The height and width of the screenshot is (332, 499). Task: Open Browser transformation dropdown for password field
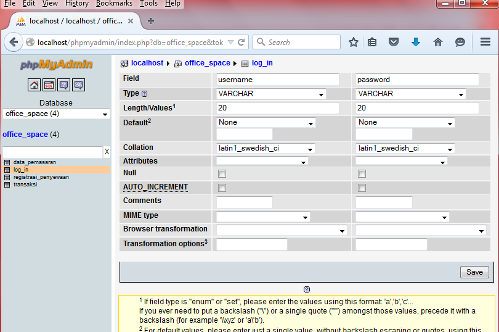click(x=421, y=230)
